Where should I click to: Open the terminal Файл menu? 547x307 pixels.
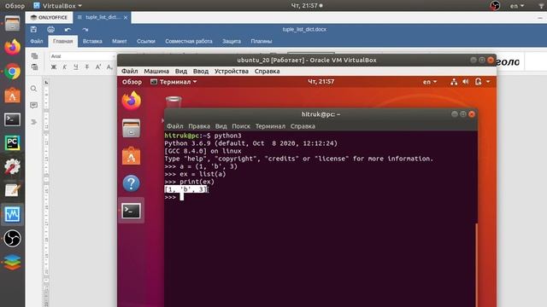(x=174, y=126)
